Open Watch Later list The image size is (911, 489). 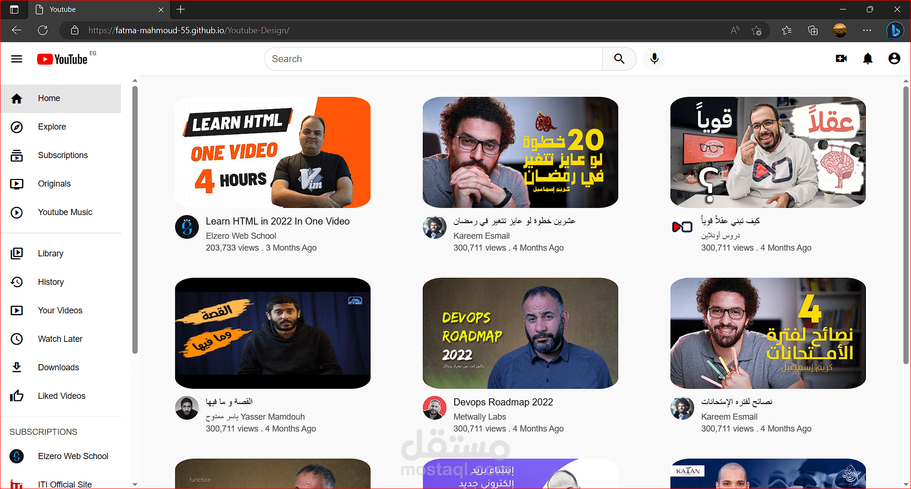61,339
